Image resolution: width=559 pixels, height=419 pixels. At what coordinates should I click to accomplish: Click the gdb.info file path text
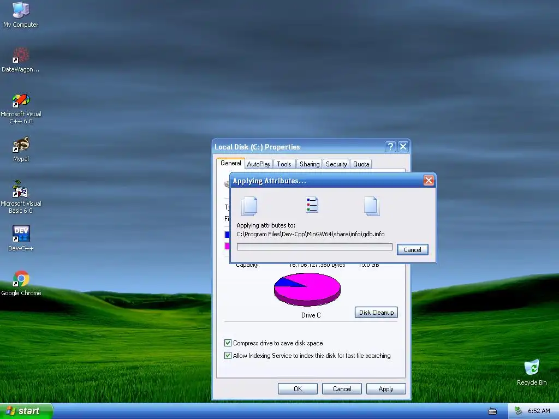coord(311,234)
